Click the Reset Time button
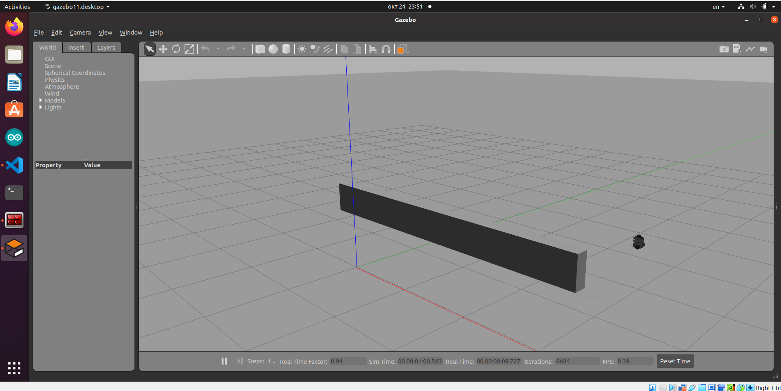Viewport: 781px width, 391px height. tap(675, 361)
